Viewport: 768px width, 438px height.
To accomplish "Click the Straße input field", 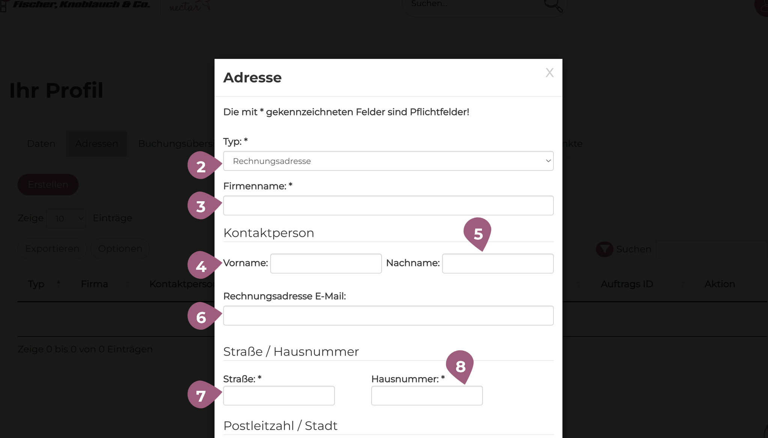I will (x=279, y=396).
